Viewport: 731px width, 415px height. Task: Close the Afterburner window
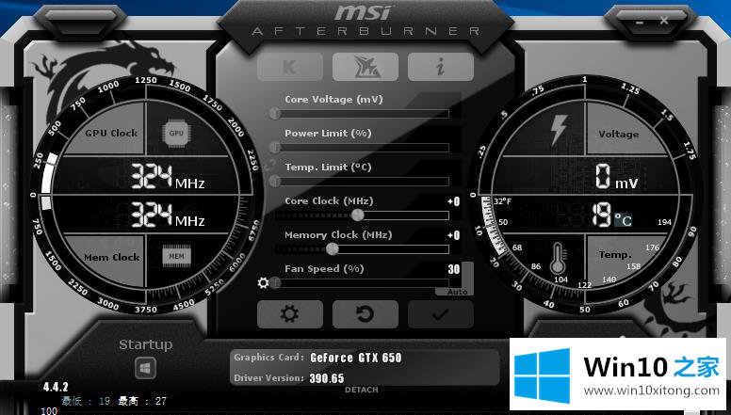664,21
